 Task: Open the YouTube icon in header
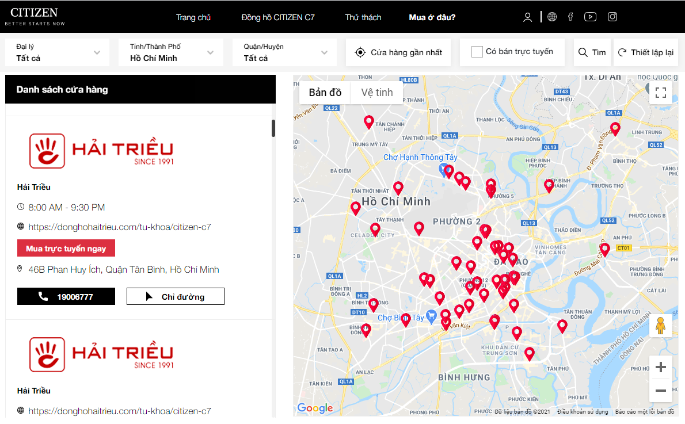click(590, 17)
